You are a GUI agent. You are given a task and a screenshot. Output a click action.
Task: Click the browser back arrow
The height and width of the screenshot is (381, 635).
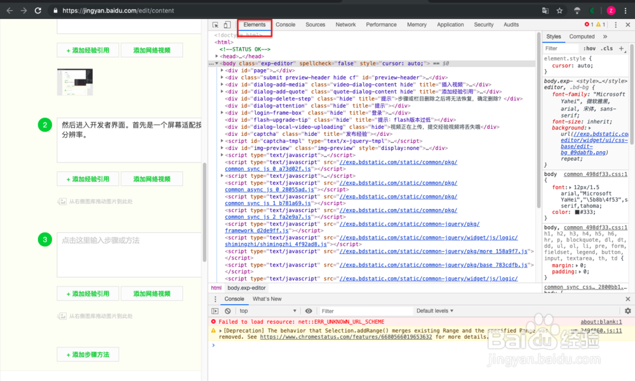tap(10, 11)
